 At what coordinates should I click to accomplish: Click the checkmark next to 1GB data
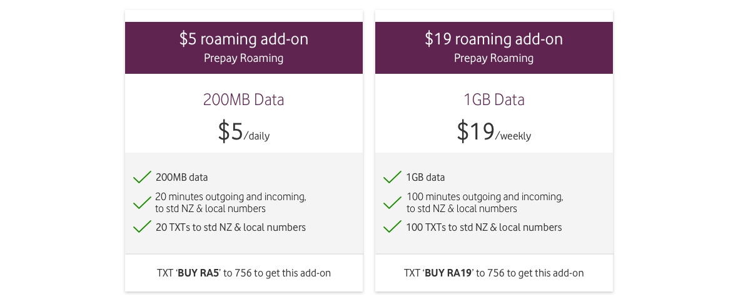click(392, 178)
